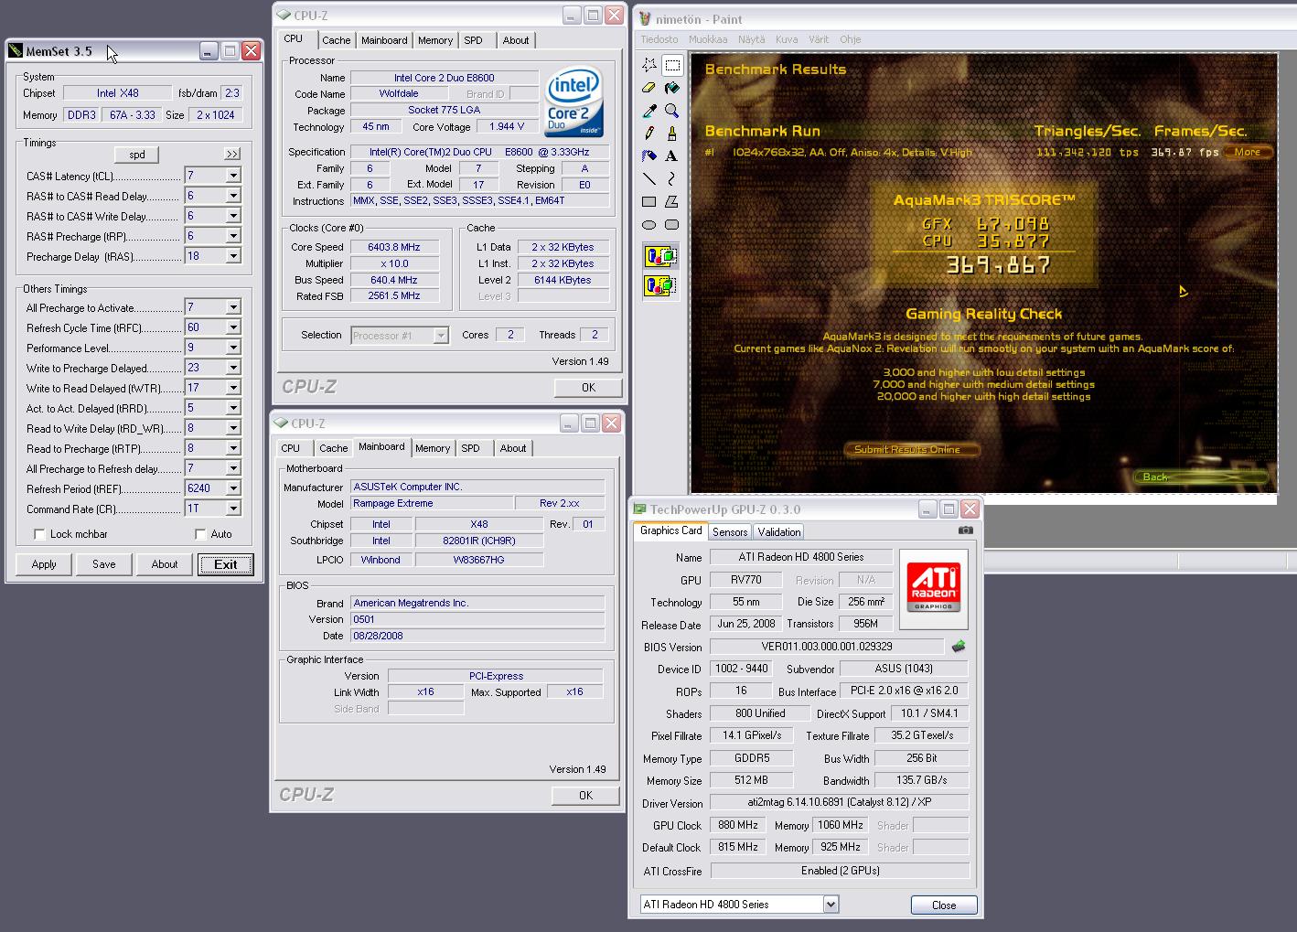The image size is (1297, 932).
Task: Open GPU-Z graphics card selector dropdown
Action: (831, 905)
